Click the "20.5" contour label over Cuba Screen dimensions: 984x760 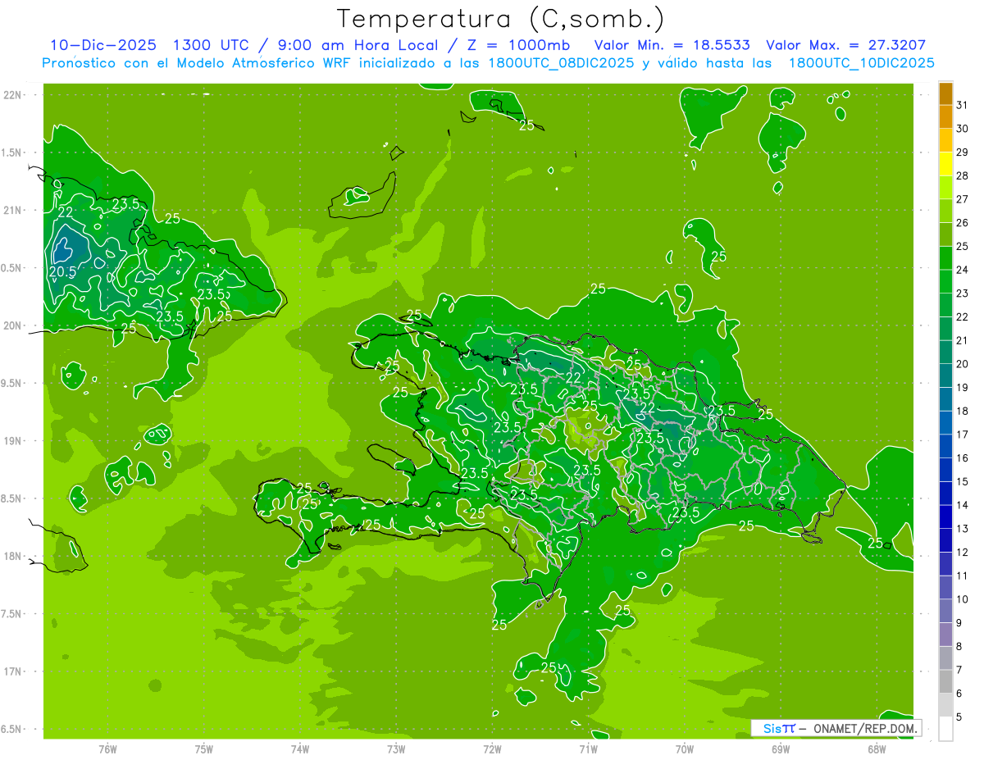tap(62, 272)
